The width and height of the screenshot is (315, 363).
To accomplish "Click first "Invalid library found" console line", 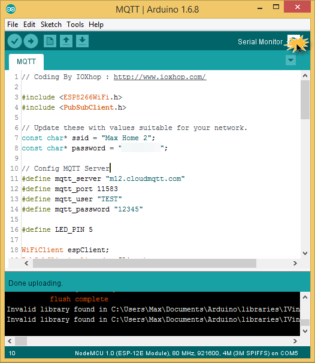I will 153,309.
